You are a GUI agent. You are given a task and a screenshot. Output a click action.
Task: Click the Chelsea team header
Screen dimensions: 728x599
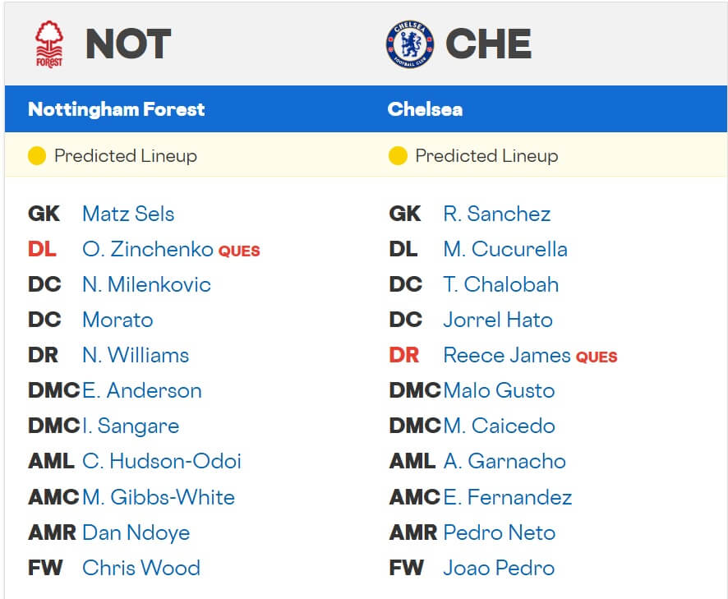[x=425, y=109]
